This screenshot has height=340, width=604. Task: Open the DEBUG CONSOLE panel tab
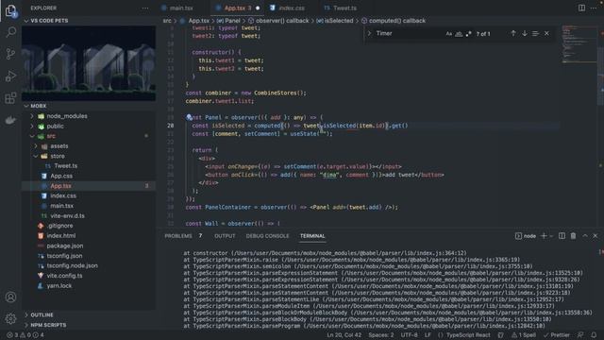tap(267, 236)
